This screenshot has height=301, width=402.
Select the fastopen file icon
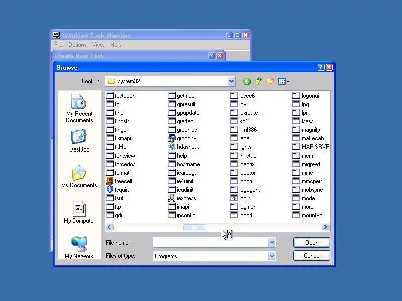coord(110,96)
